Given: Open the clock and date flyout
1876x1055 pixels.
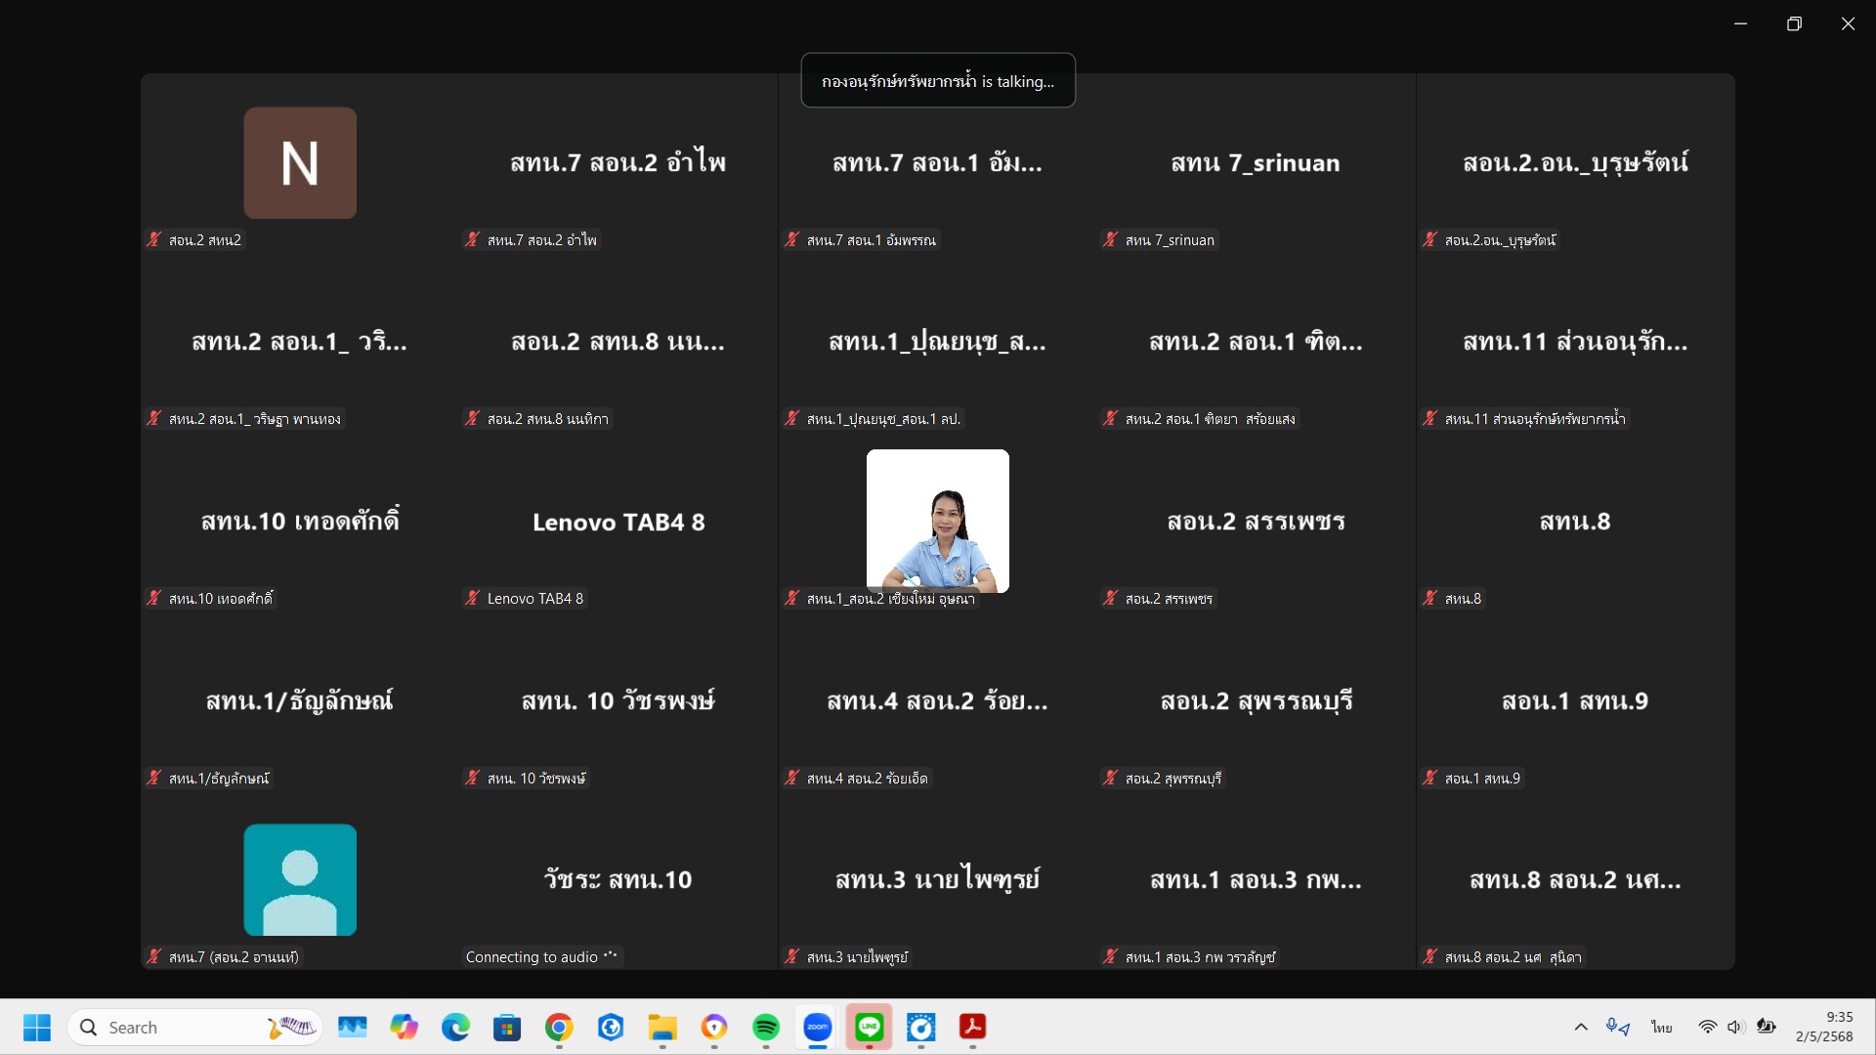Looking at the screenshot, I should pos(1823,1027).
